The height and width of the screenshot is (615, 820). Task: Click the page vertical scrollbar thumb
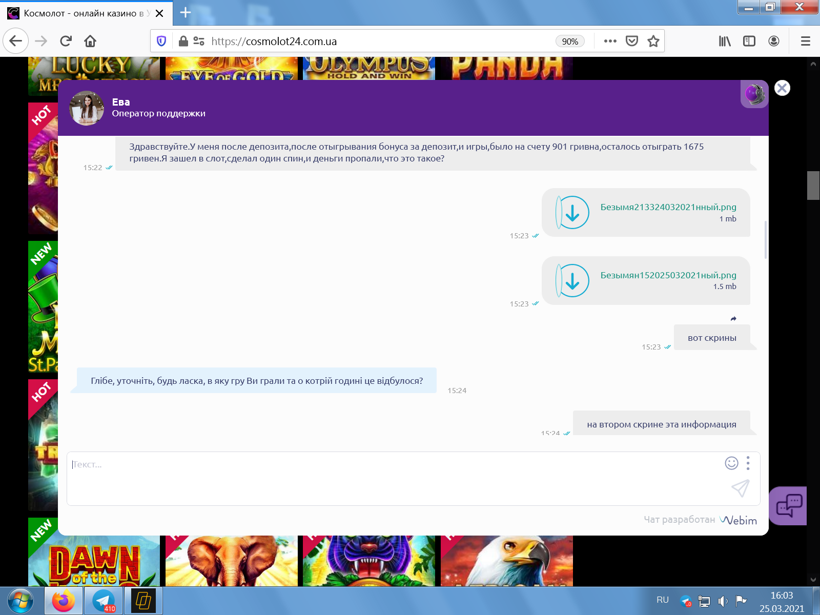pyautogui.click(x=813, y=186)
